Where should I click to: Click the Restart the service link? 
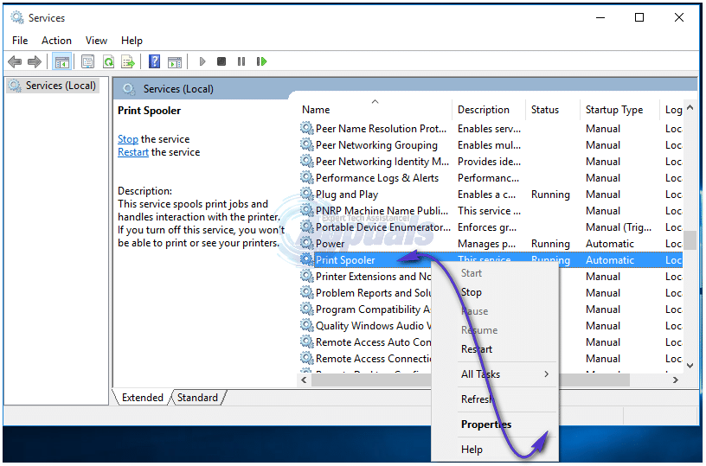point(133,152)
